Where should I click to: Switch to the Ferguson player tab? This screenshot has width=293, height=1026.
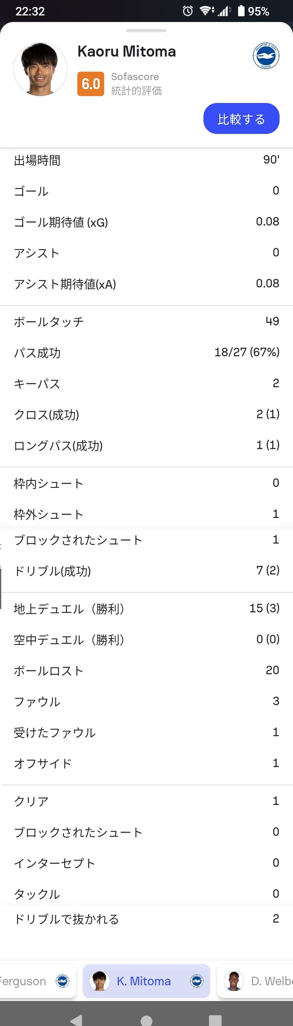click(38, 981)
